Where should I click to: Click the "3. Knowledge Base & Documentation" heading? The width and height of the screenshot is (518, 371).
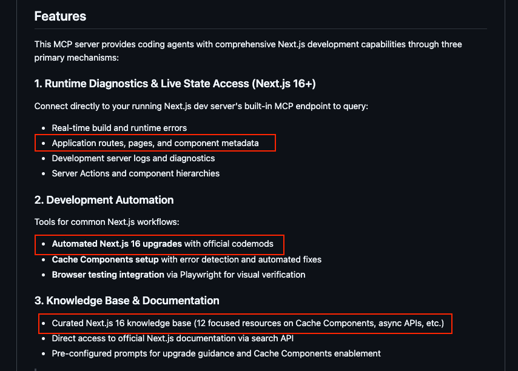pos(127,301)
